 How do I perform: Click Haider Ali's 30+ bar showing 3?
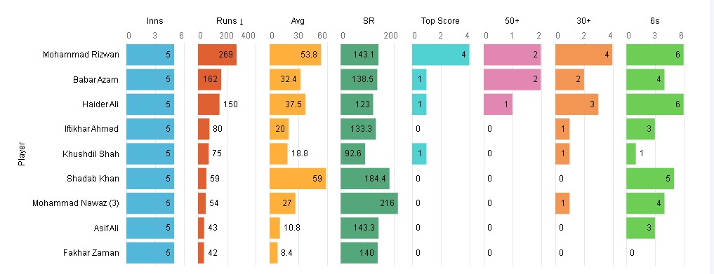click(576, 104)
